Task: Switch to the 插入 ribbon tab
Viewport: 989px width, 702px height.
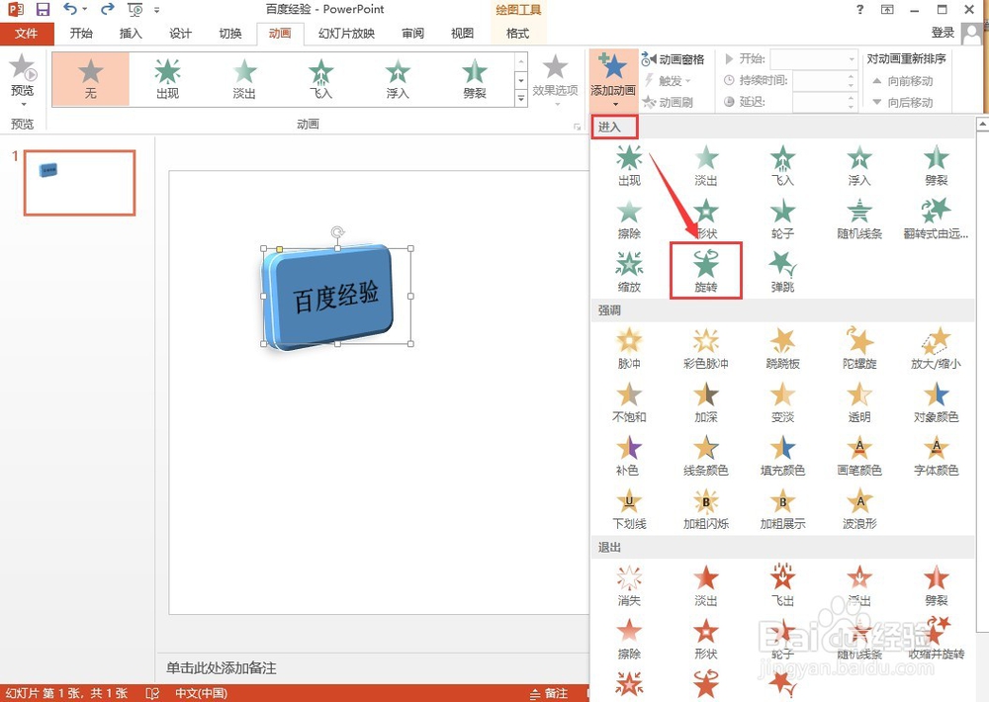Action: [131, 34]
